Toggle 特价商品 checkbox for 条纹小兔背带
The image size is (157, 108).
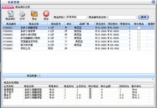click(x=139, y=31)
